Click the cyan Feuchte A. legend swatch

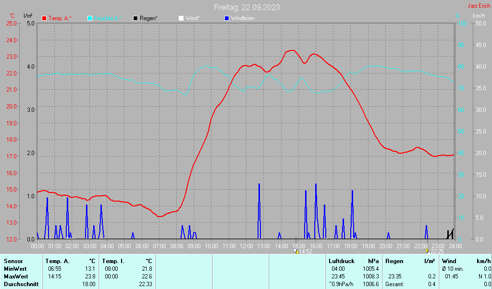pos(90,19)
